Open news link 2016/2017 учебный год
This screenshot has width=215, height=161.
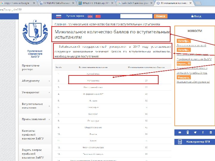pyautogui.click(x=192, y=73)
